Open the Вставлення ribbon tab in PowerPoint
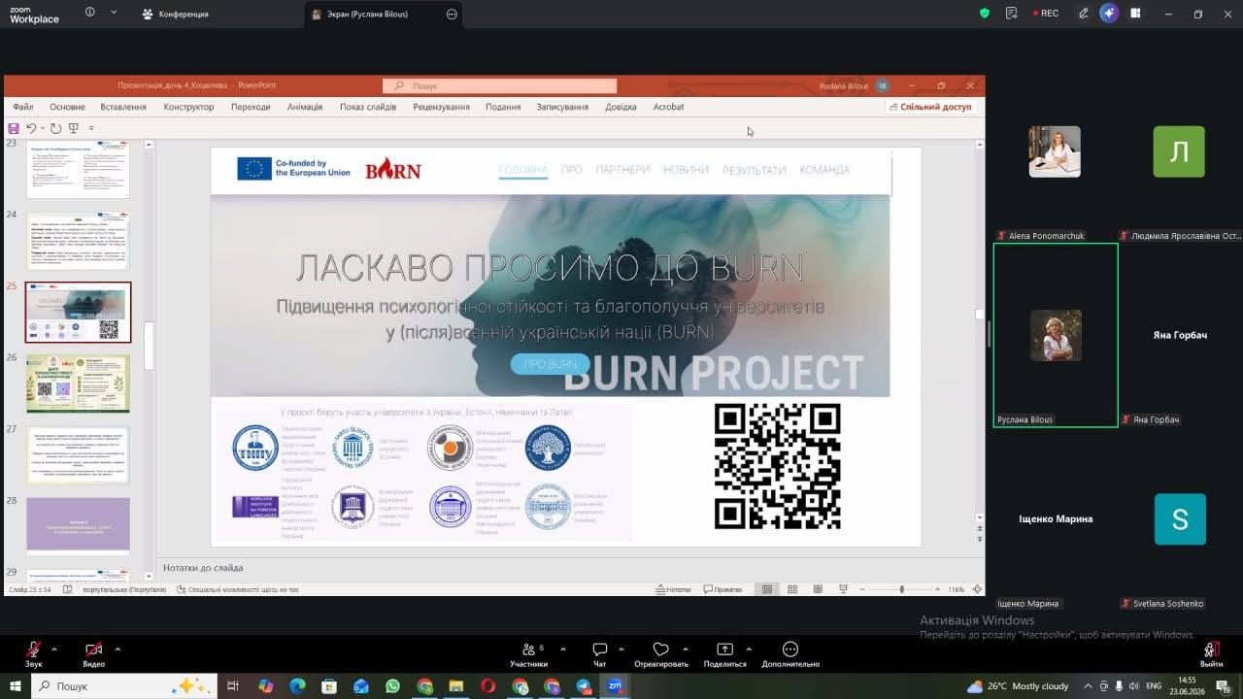Image resolution: width=1243 pixels, height=699 pixels. (123, 107)
